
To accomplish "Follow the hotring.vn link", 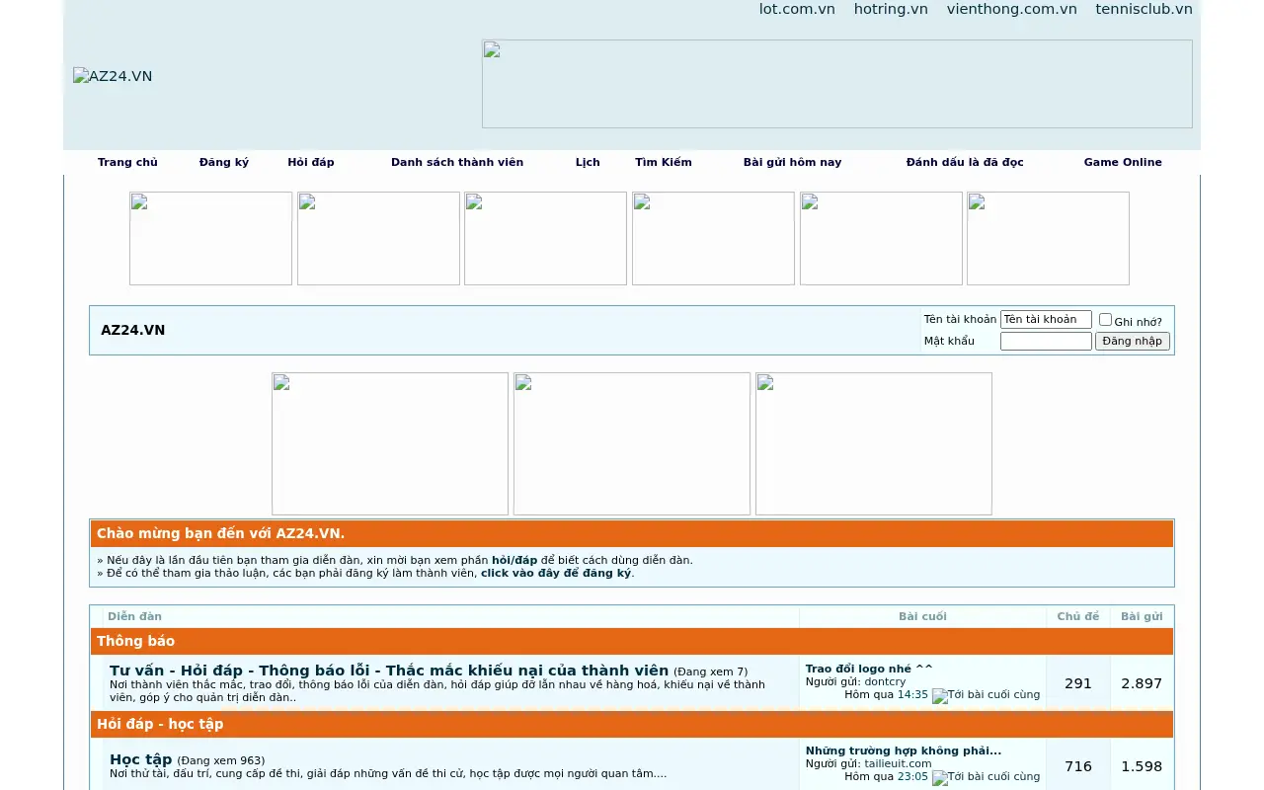I will 891,9.
